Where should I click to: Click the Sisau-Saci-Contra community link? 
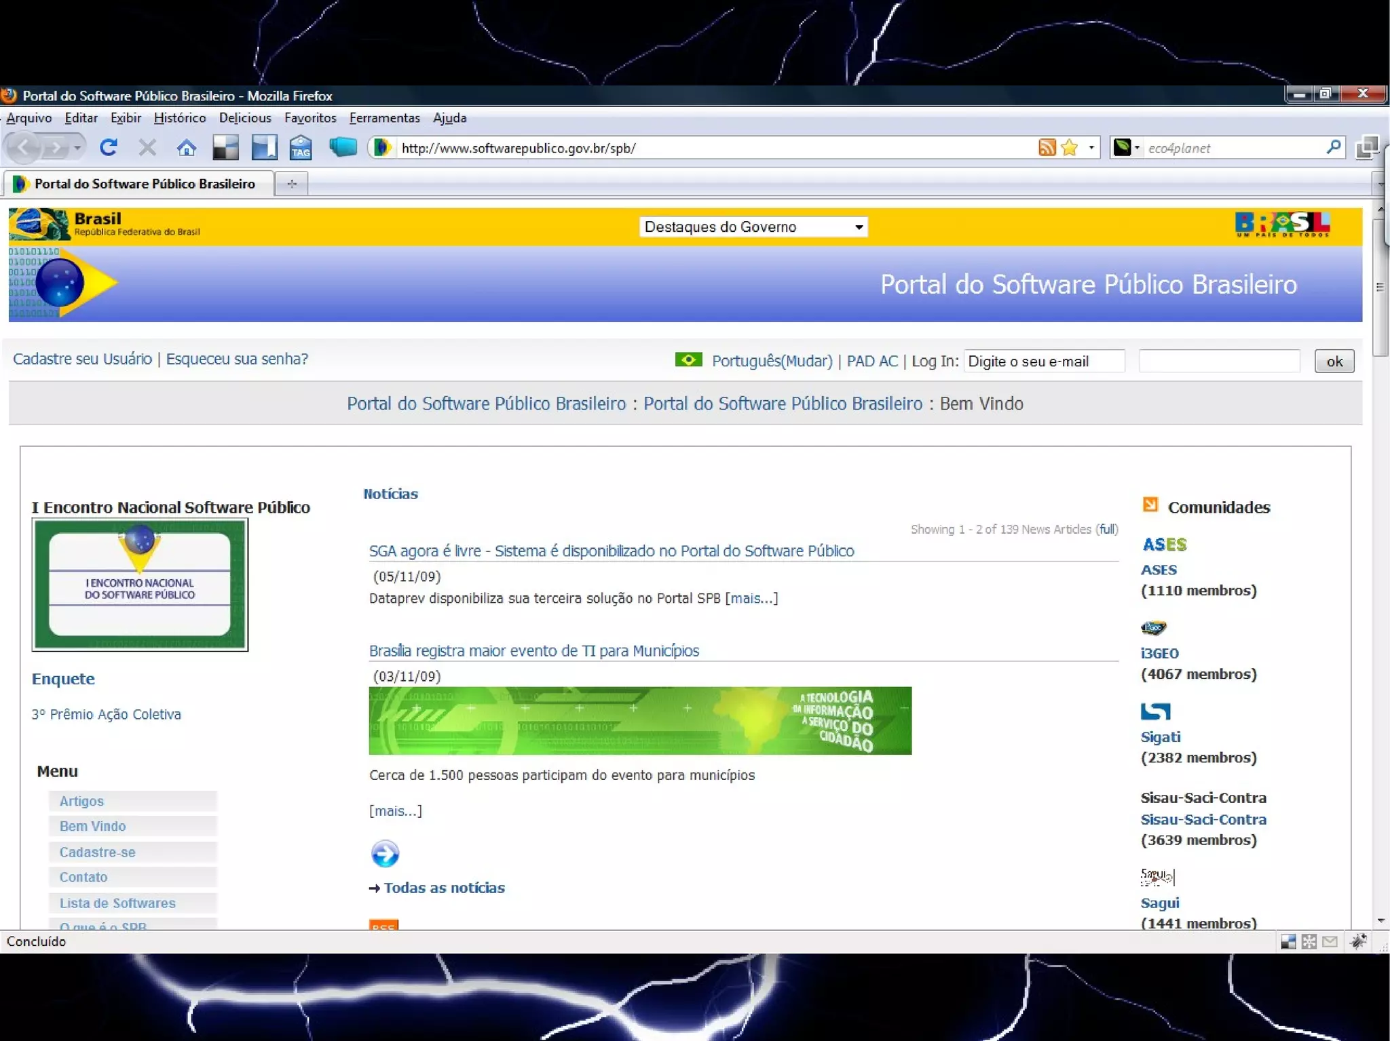(1203, 819)
